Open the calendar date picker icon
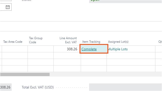Image resolution: width=162 pixels, height=91 pixels. point(8,7)
